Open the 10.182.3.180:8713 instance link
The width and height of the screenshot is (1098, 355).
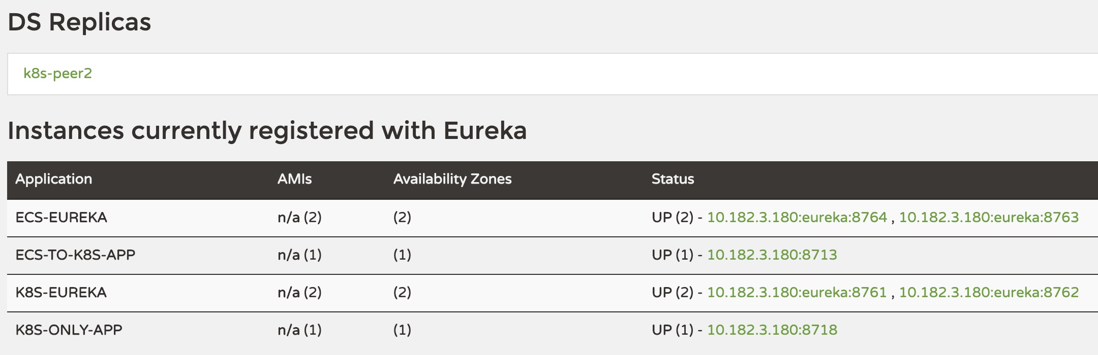coord(772,255)
